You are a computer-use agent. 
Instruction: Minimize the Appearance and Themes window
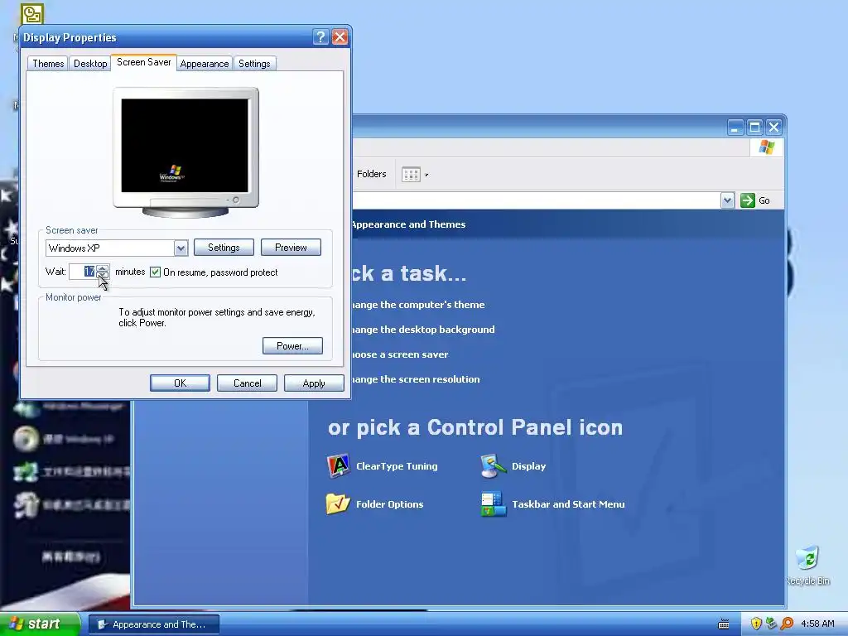(x=735, y=128)
